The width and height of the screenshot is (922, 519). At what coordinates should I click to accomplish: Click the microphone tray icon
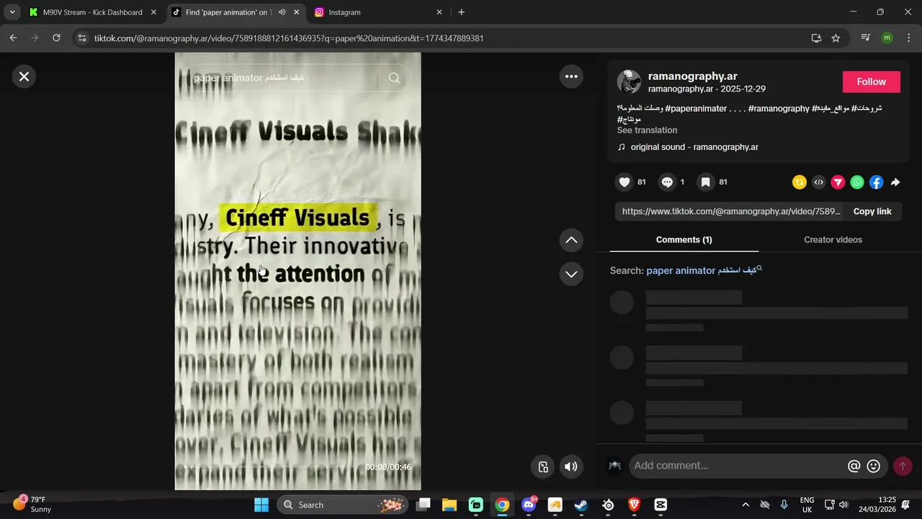pos(784,505)
